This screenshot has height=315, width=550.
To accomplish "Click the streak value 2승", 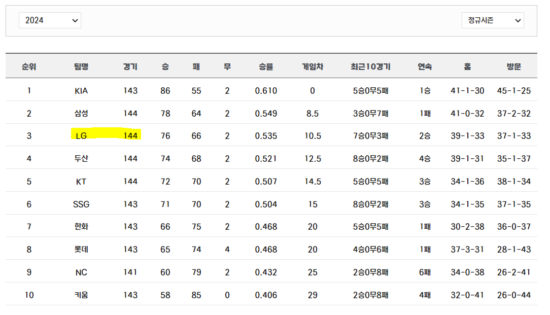I will 425,136.
